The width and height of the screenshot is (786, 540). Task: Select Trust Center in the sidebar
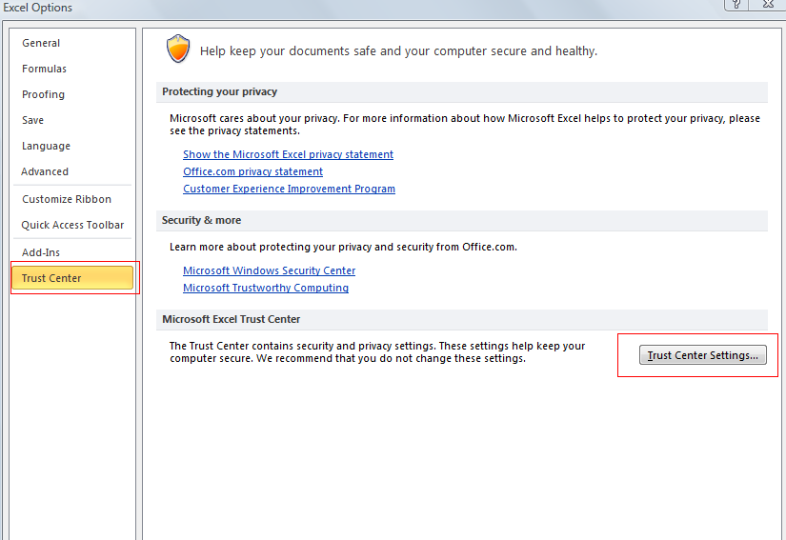(72, 278)
